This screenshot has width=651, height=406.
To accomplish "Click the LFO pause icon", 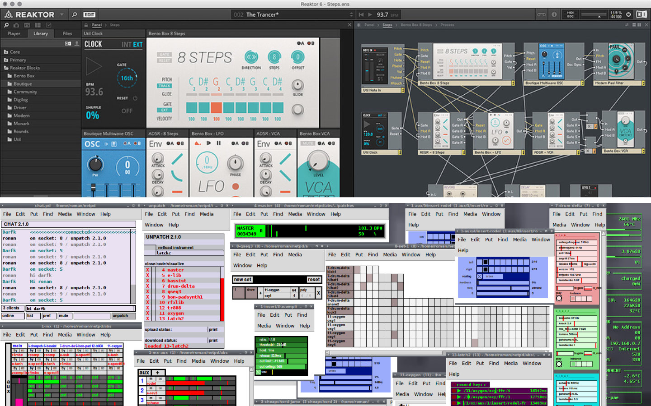I will click(219, 143).
